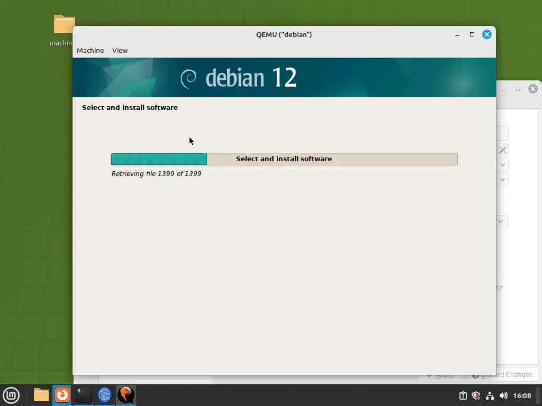This screenshot has height=406, width=542.
Task: Close the QEMU debian window
Action: click(487, 34)
